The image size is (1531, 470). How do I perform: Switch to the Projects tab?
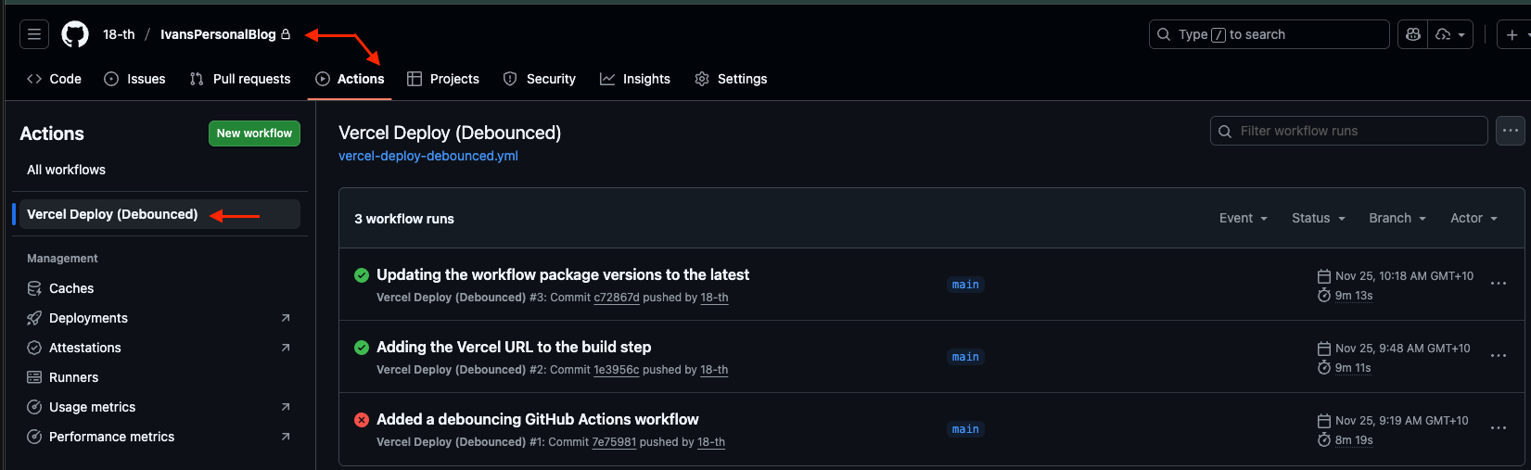coord(443,79)
